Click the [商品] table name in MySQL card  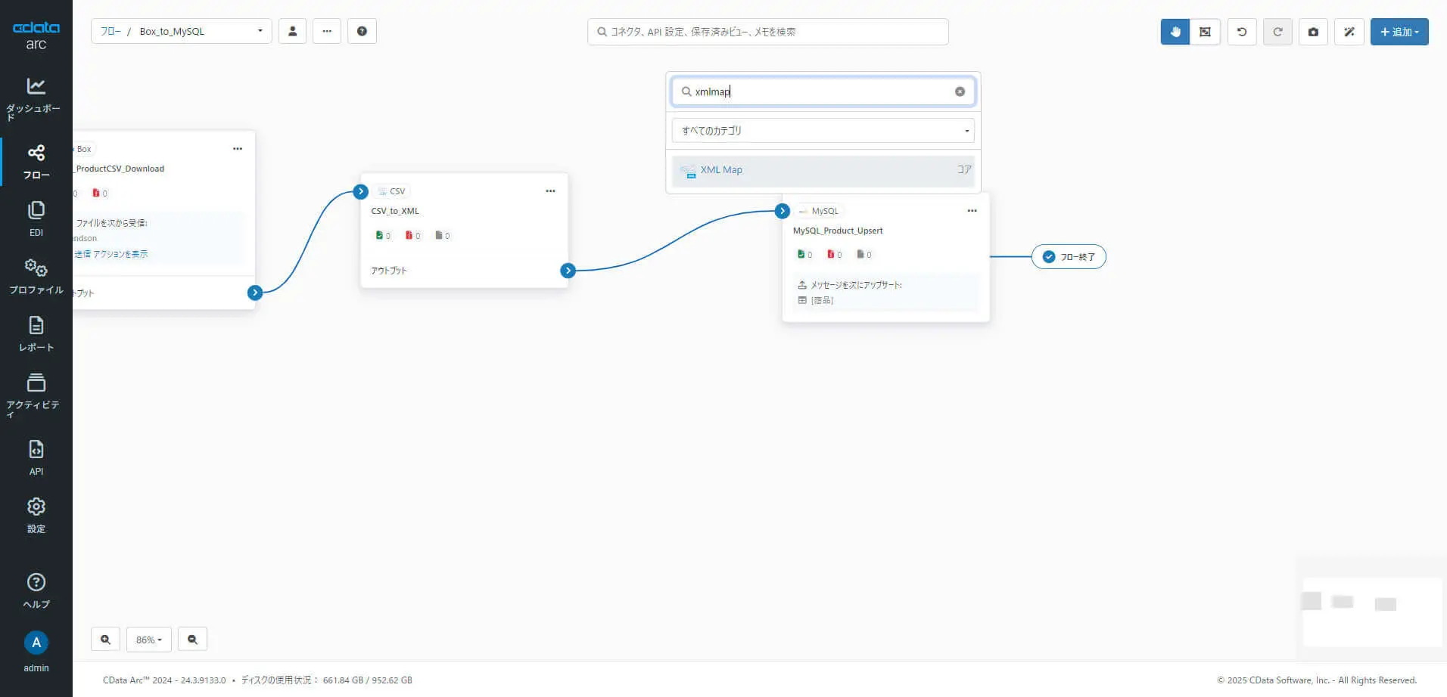click(822, 300)
